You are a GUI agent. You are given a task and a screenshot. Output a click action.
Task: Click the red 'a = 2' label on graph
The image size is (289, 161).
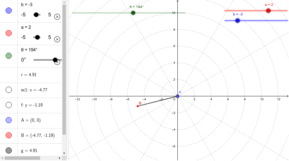tap(269, 5)
